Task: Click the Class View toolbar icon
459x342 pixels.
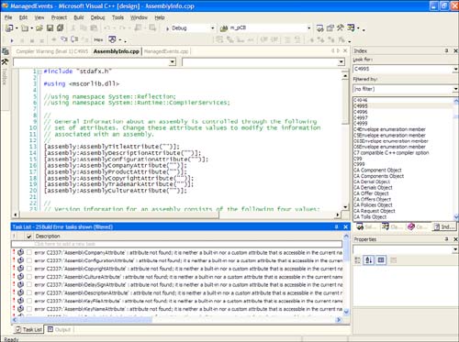Action: tap(351, 28)
